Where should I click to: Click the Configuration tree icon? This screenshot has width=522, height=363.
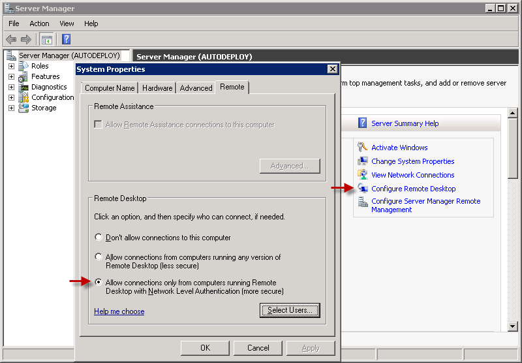point(23,97)
